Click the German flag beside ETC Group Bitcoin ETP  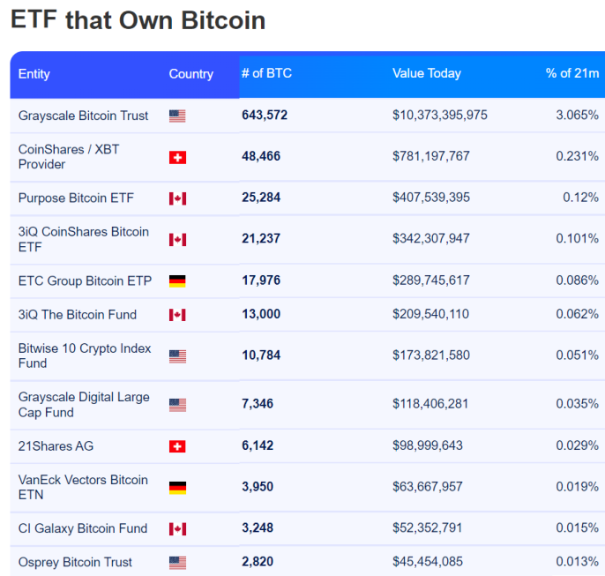(177, 281)
